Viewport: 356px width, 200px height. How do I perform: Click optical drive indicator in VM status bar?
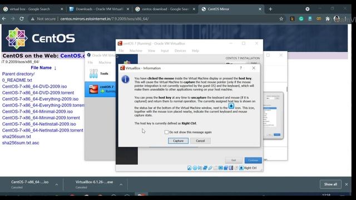(x=195, y=168)
